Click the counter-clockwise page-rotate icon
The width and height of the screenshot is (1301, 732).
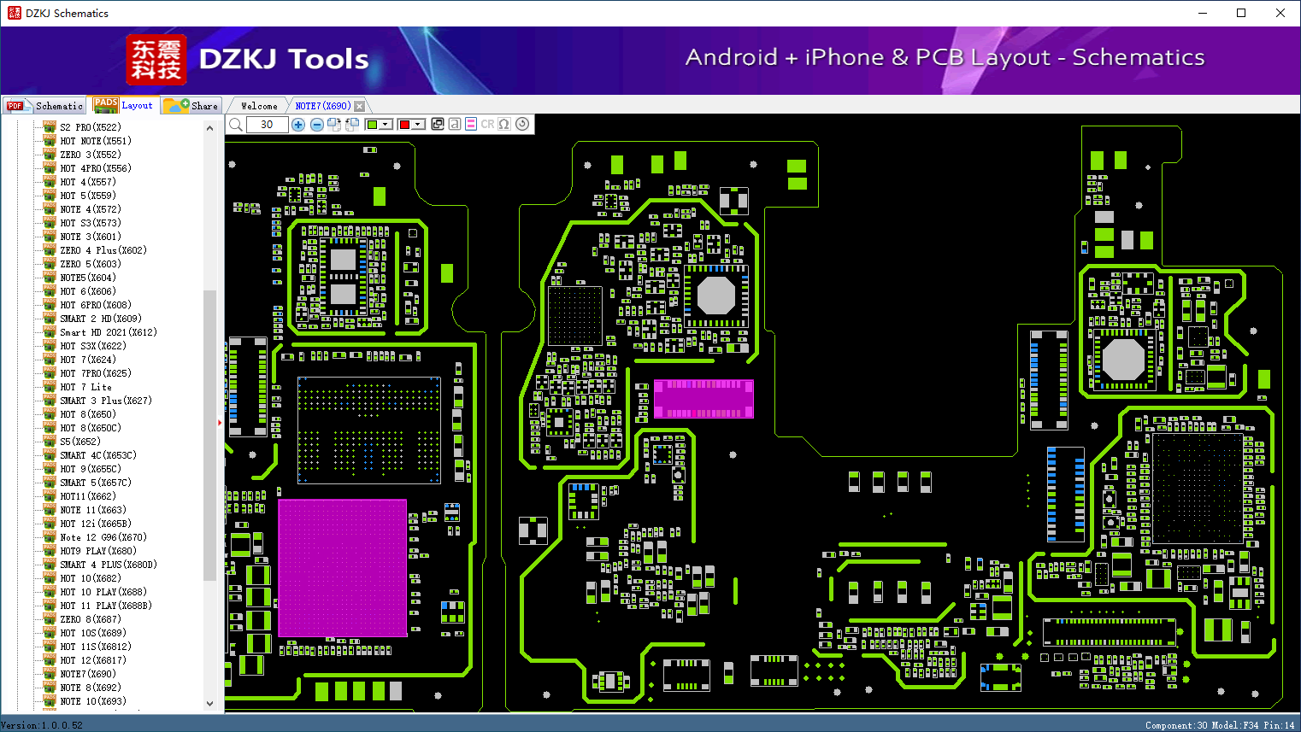coord(351,125)
